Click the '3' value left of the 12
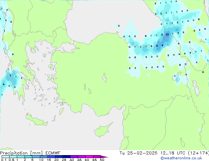The height and width of the screenshot is (161, 209). pyautogui.click(x=162, y=35)
